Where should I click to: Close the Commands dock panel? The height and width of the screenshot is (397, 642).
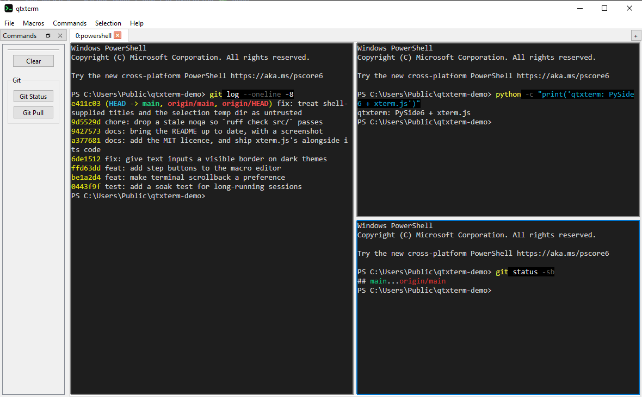(x=60, y=35)
